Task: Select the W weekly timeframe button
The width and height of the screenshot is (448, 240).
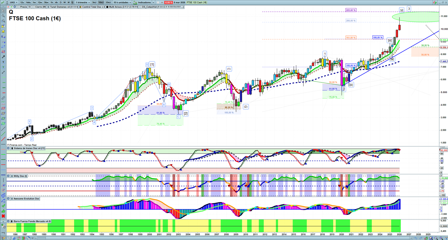Action: click(64, 3)
